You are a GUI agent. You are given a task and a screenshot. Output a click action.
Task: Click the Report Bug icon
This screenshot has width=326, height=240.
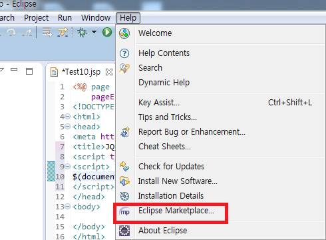pyautogui.click(x=125, y=132)
